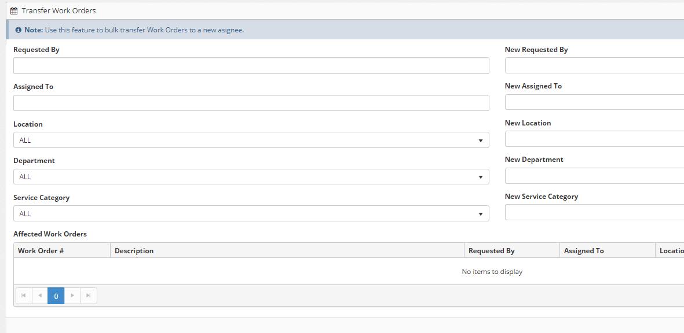684x333 pixels.
Task: Sort table by Assigned To column header
Action: [x=584, y=251]
